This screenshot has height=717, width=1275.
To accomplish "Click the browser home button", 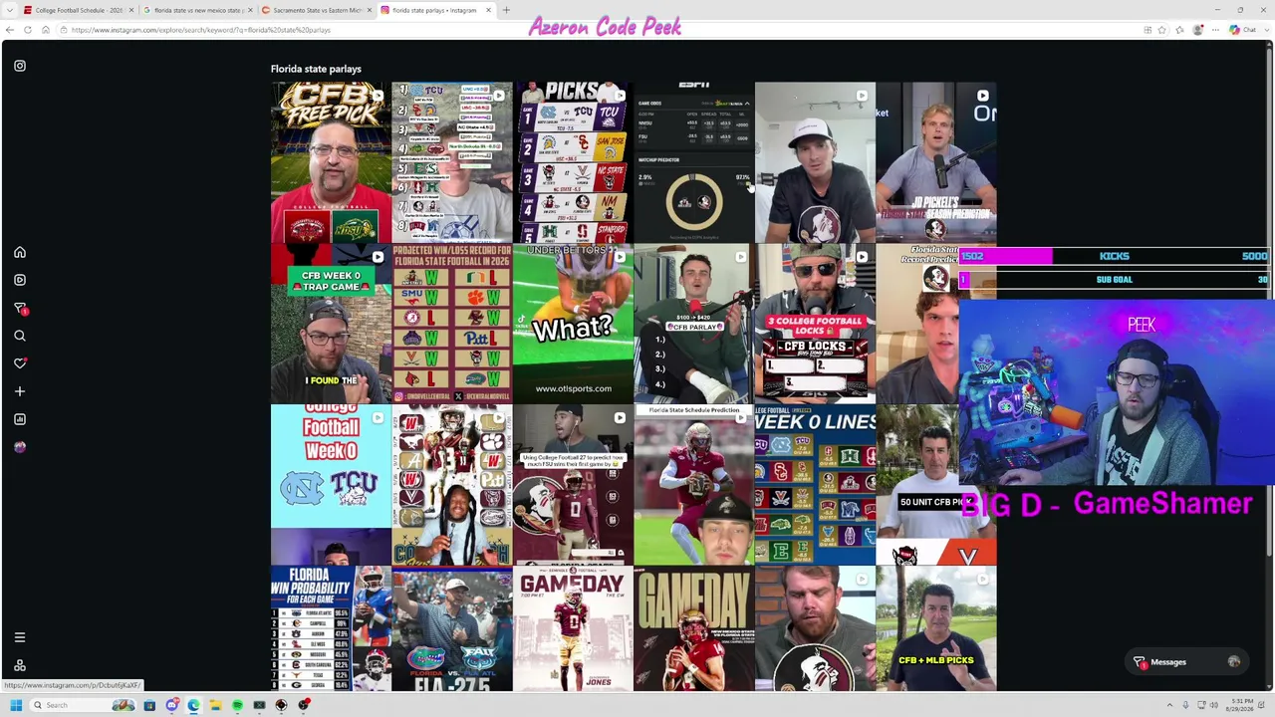I will [46, 30].
